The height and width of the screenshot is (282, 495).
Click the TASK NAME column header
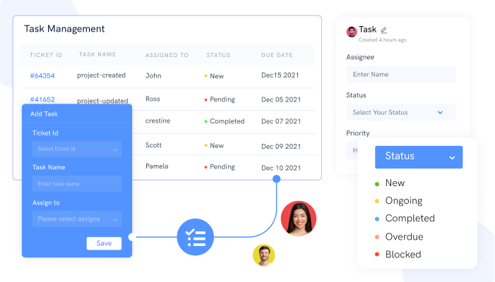[97, 54]
